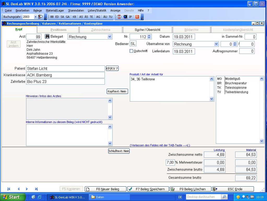Open the Belegart dropdown

tap(110, 37)
